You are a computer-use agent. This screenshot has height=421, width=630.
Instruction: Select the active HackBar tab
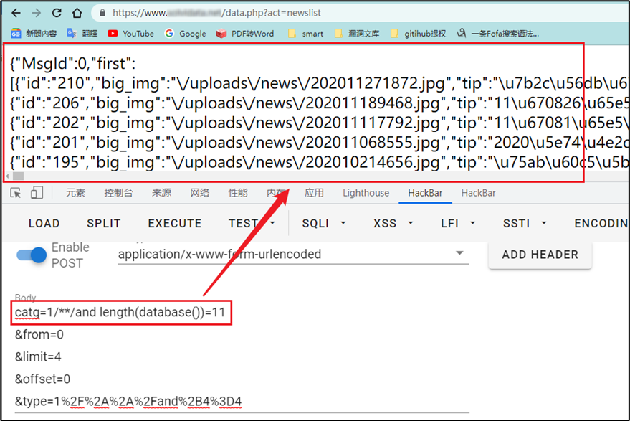(425, 193)
